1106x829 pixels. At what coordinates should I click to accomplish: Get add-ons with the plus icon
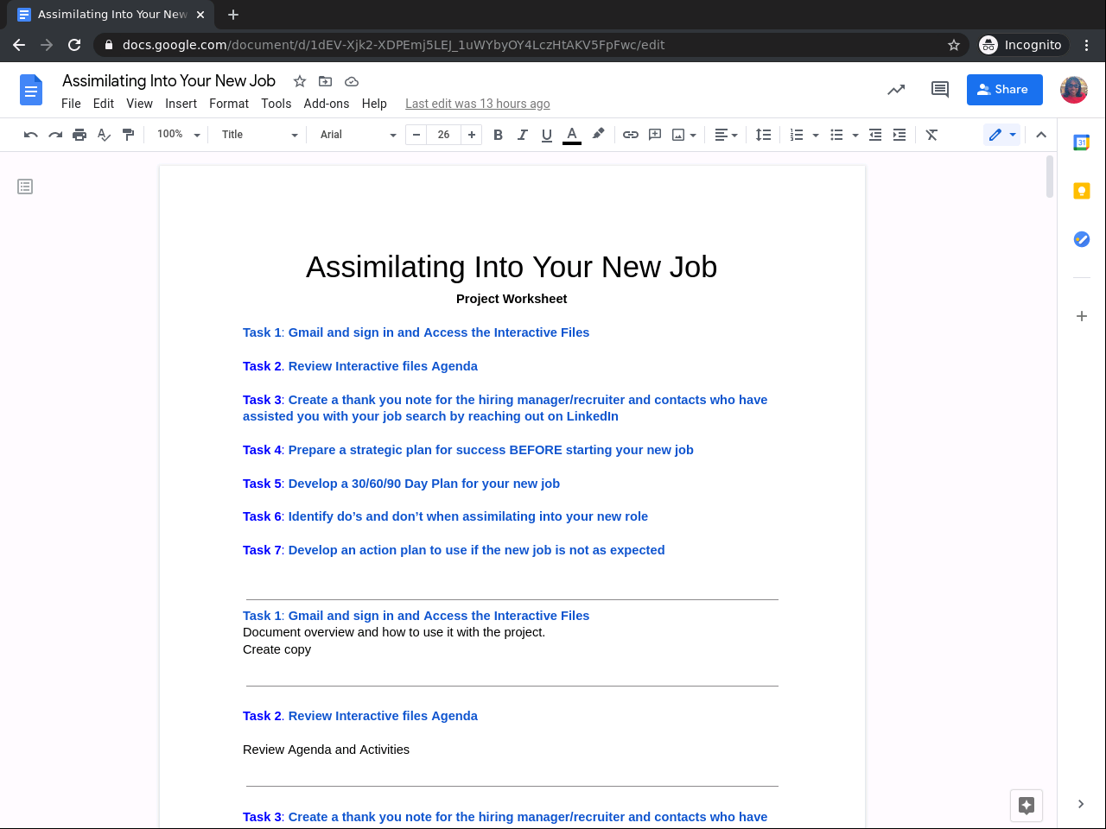[1081, 316]
